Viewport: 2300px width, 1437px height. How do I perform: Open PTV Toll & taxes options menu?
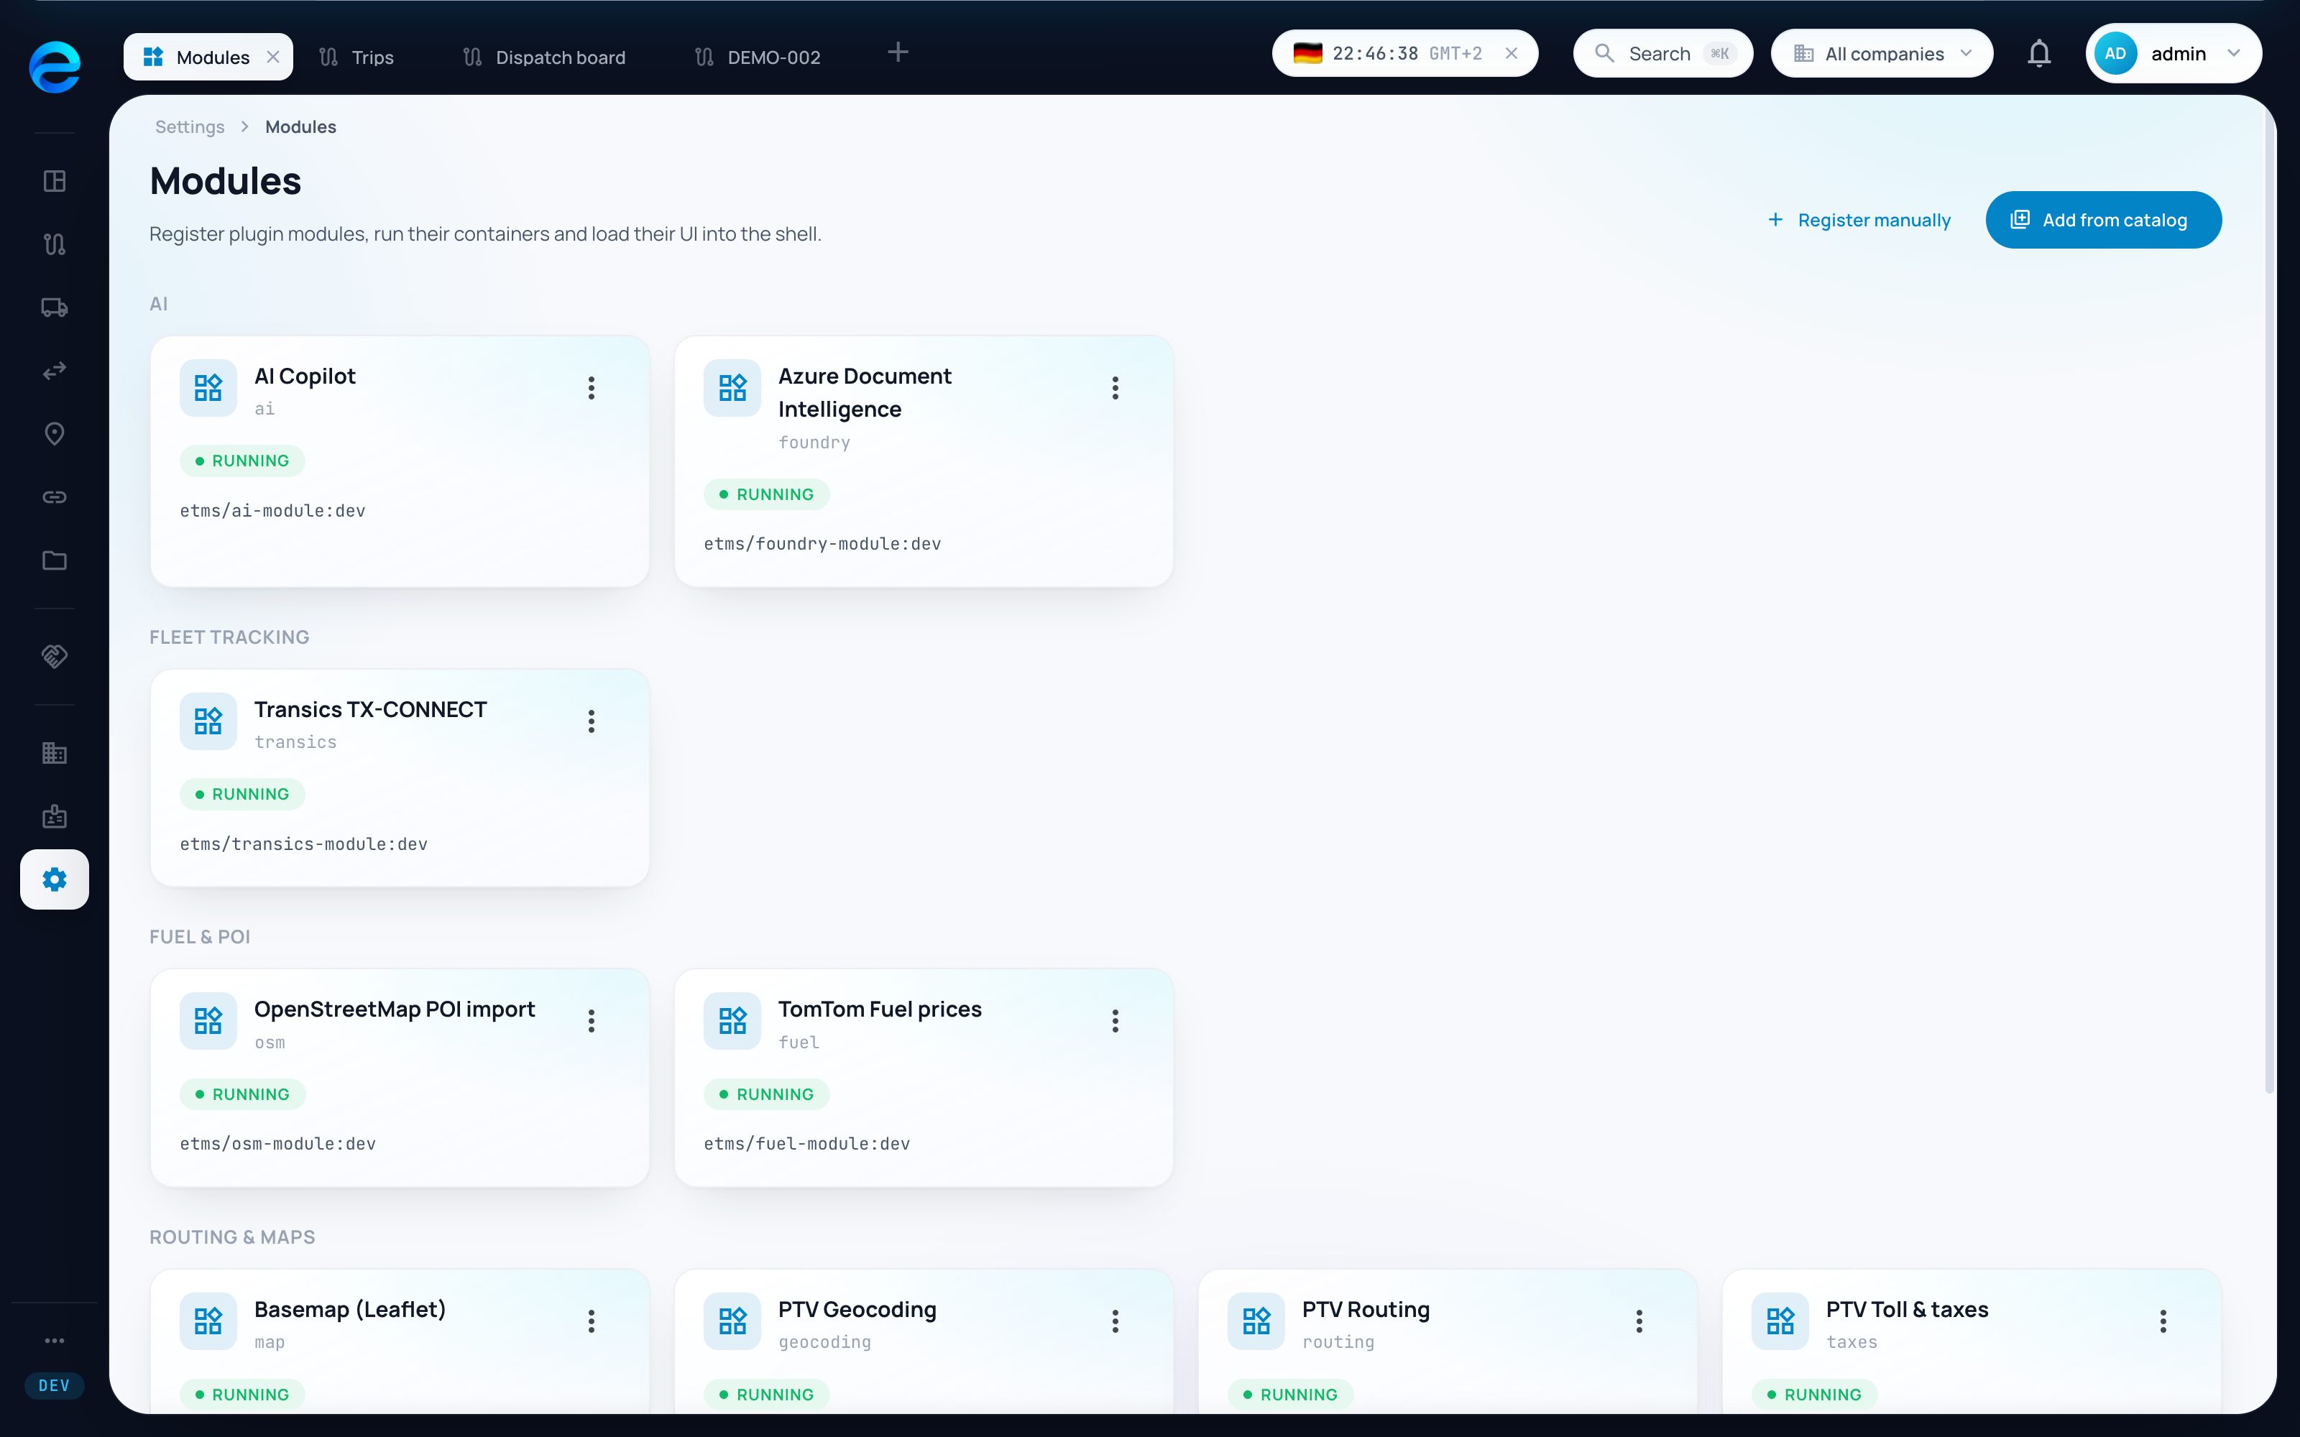[x=2163, y=1321]
